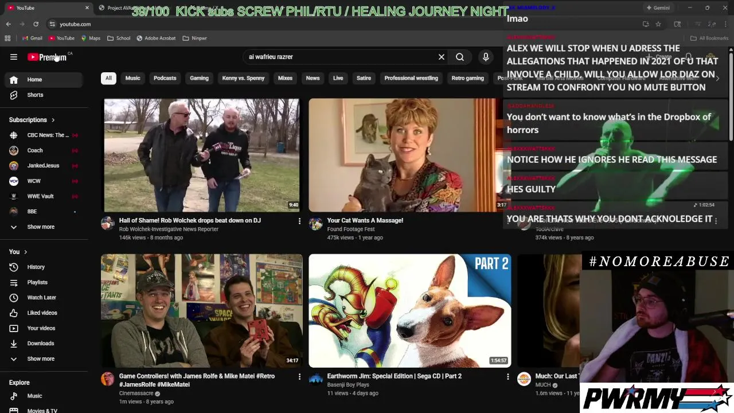734x413 pixels.
Task: Open the Gmail bookmark
Action: (32, 38)
